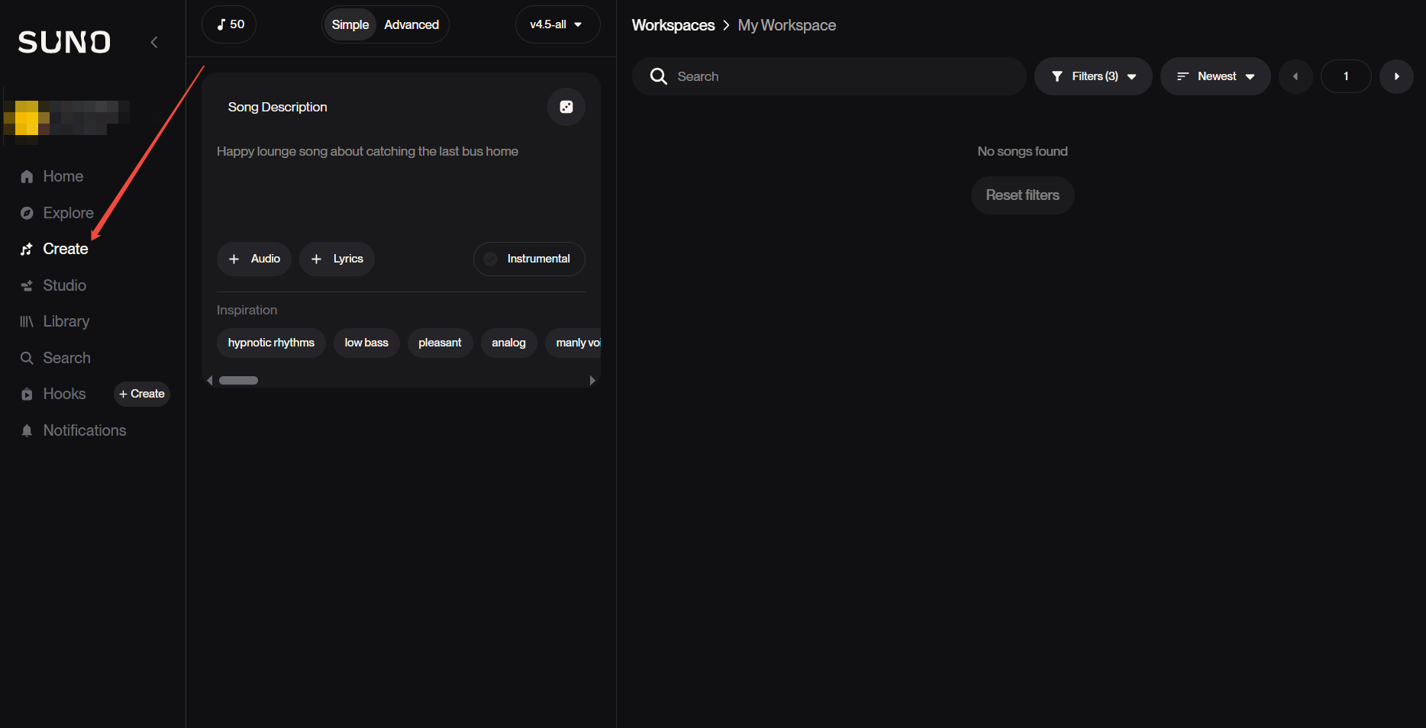Click the SUNO logo
1426x728 pixels.
(65, 42)
